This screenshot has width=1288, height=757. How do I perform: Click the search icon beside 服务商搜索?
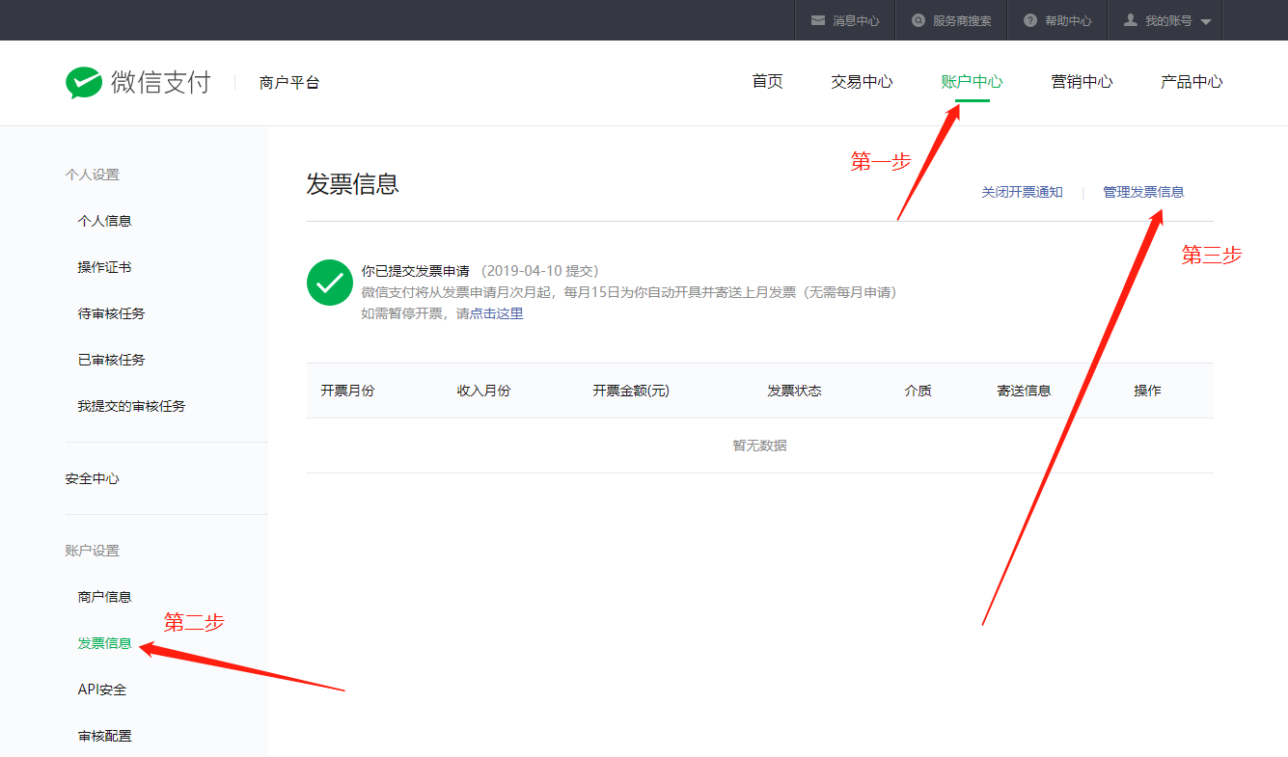click(x=918, y=20)
